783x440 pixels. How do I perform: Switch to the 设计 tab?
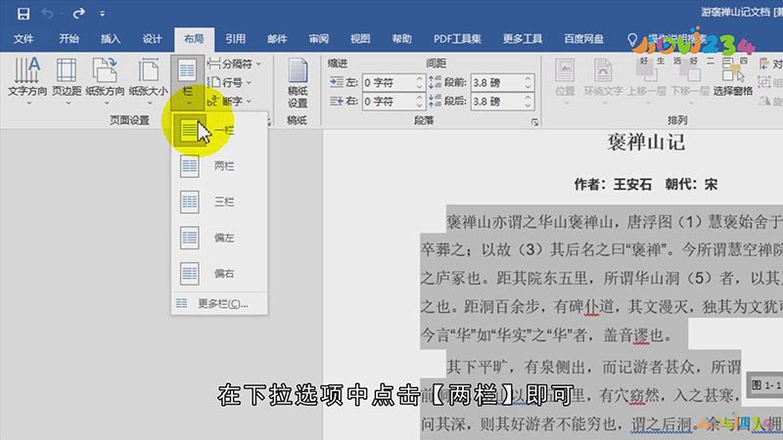click(x=152, y=39)
